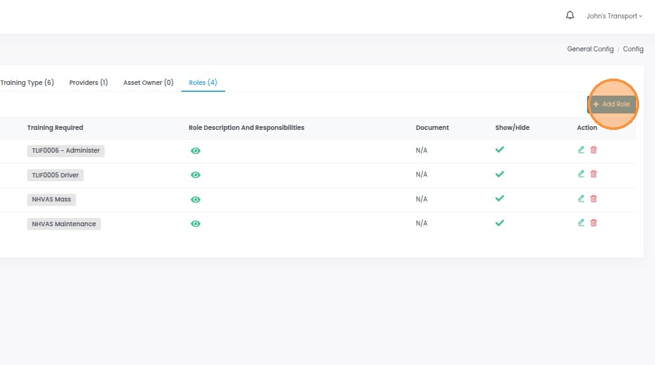Viewport: 655px width, 365px height.
Task: Click Role Description And Responsibilities column header
Action: pyautogui.click(x=247, y=127)
